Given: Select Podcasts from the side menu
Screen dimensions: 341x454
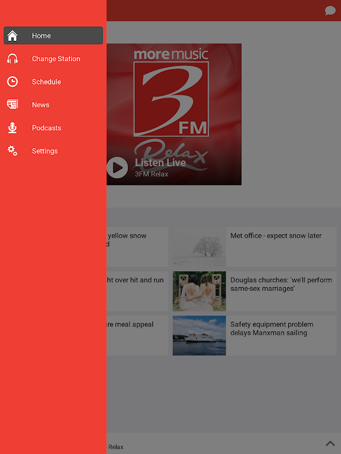Looking at the screenshot, I should tap(53, 128).
